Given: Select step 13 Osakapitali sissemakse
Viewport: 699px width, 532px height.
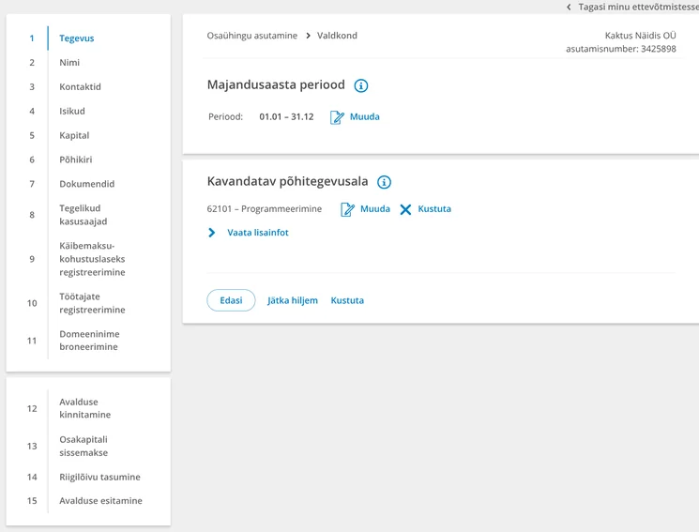Looking at the screenshot, I should pos(84,447).
